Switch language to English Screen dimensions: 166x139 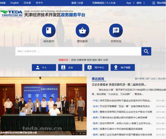[15, 3]
